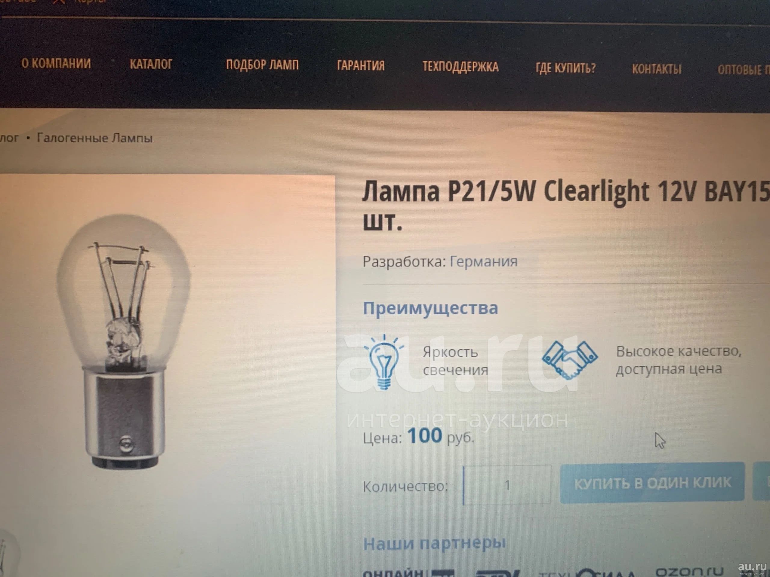The height and width of the screenshot is (577, 770).
Task: Go to Подбор ламп page
Action: coord(263,65)
